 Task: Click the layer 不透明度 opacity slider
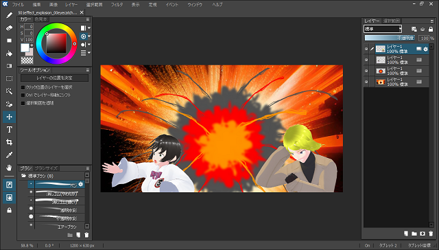click(x=390, y=38)
